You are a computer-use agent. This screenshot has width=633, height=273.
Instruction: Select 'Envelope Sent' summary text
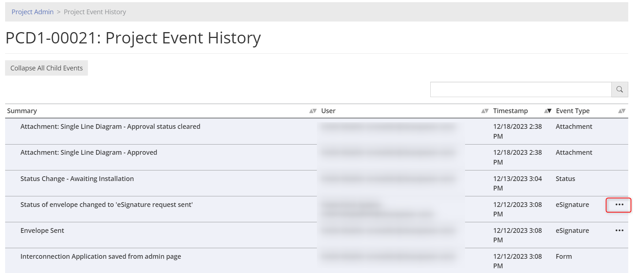click(x=42, y=231)
